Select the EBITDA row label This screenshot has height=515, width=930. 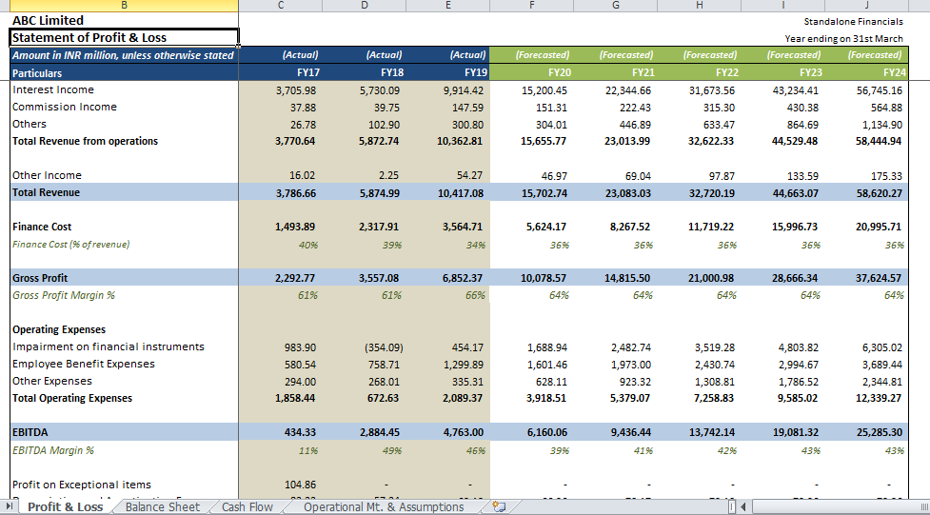tap(29, 432)
